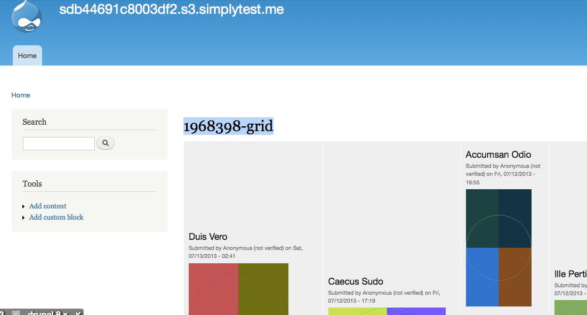The height and width of the screenshot is (315, 587).
Task: Open the Duis Vero article title
Action: click(208, 237)
